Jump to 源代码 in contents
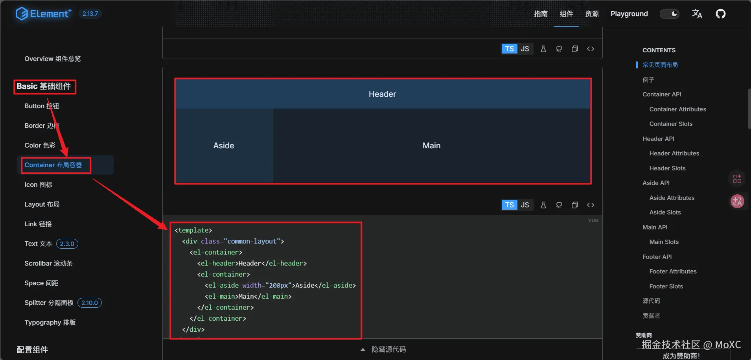 651,301
